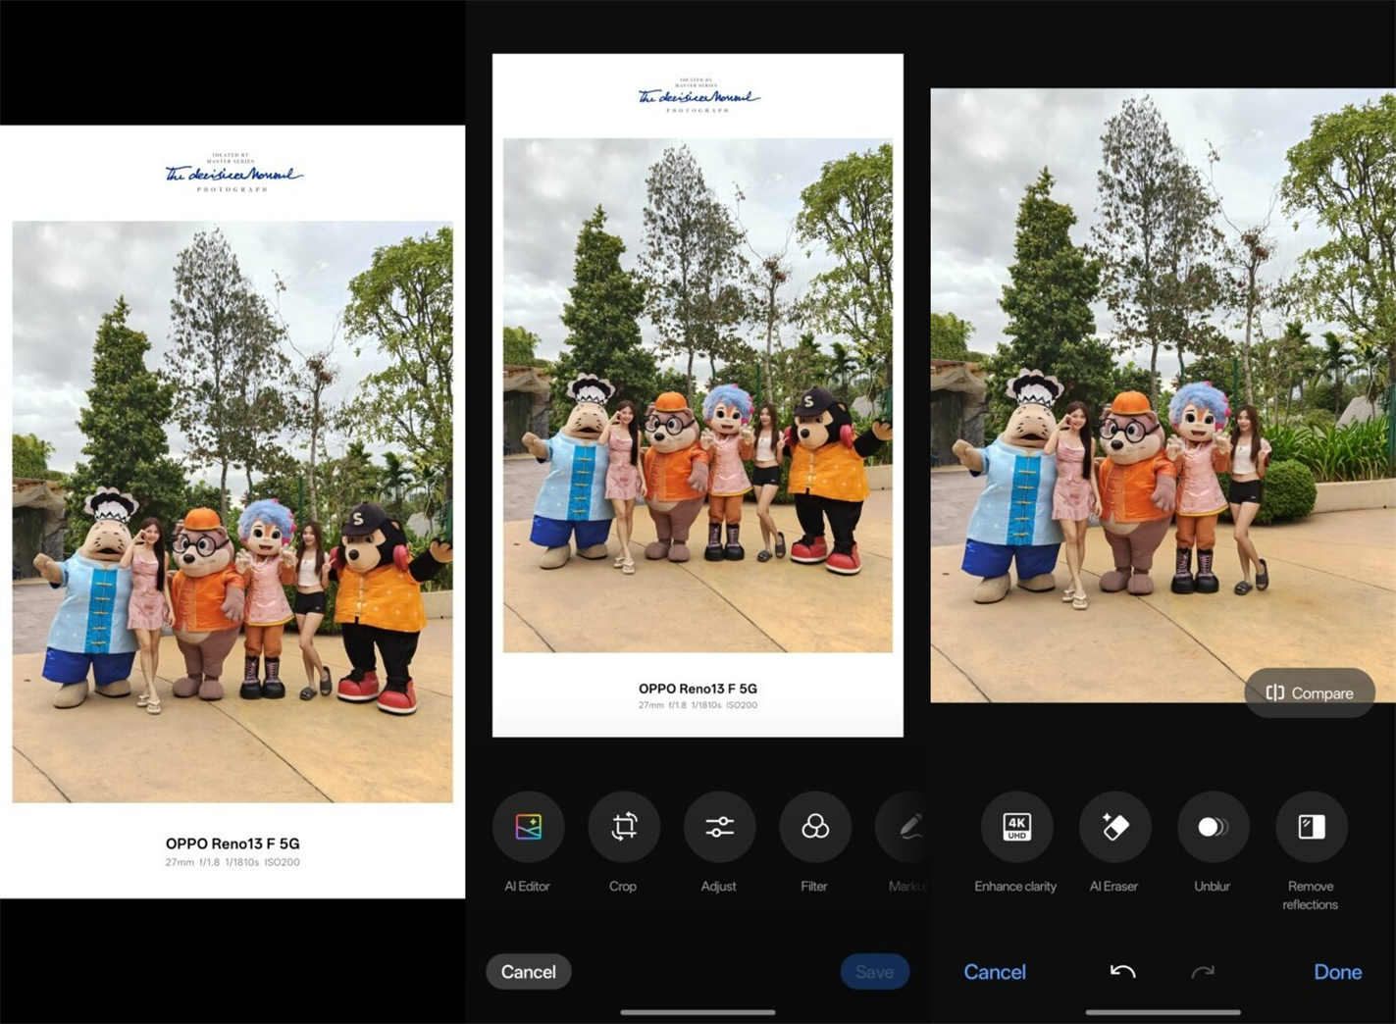
Task: Open the Adjust sliders tool
Action: point(719,827)
